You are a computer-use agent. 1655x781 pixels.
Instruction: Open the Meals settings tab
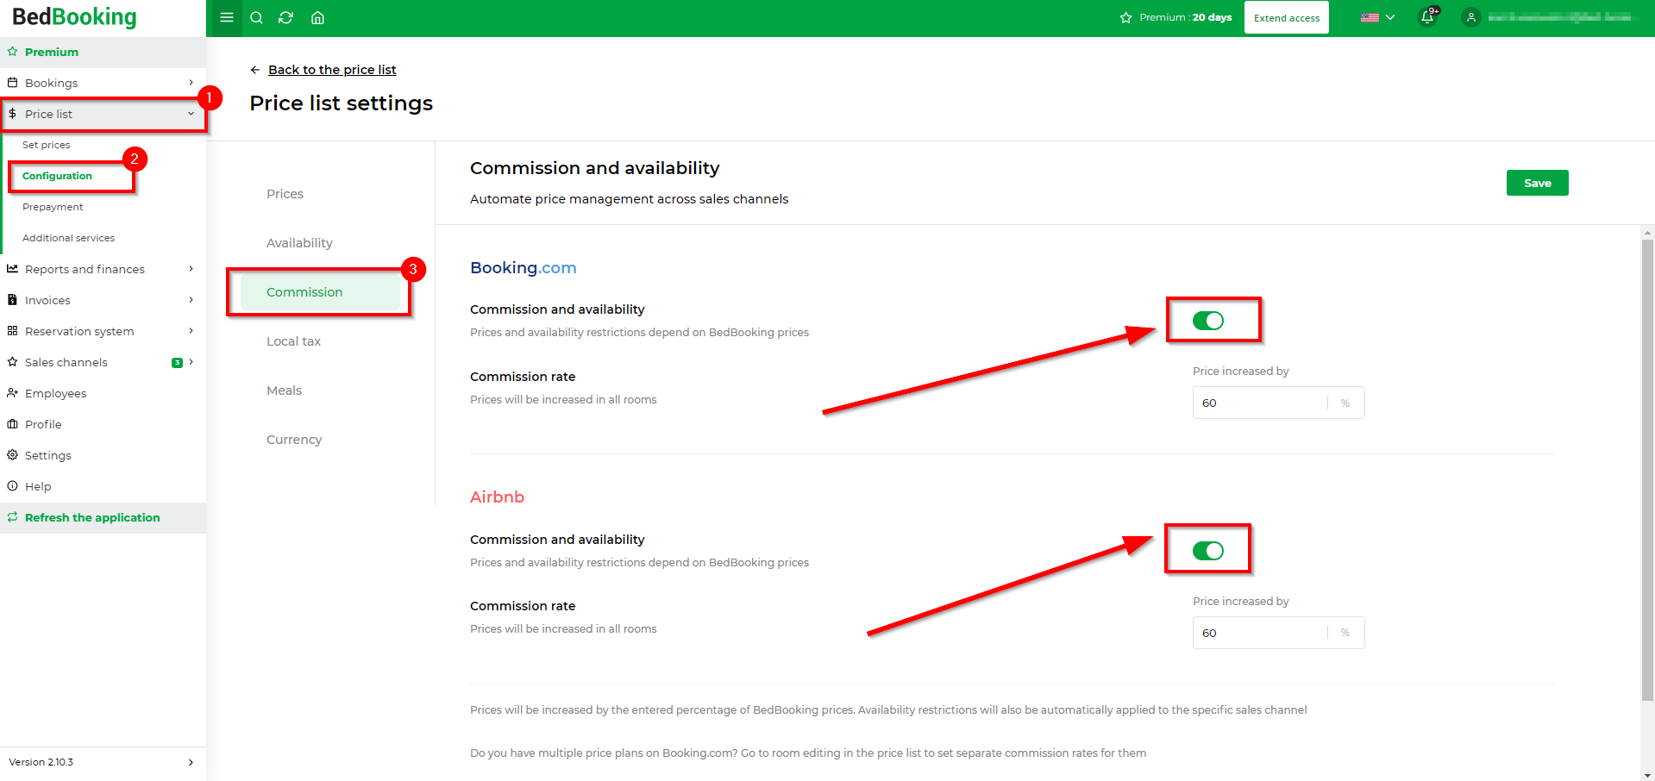click(x=284, y=390)
